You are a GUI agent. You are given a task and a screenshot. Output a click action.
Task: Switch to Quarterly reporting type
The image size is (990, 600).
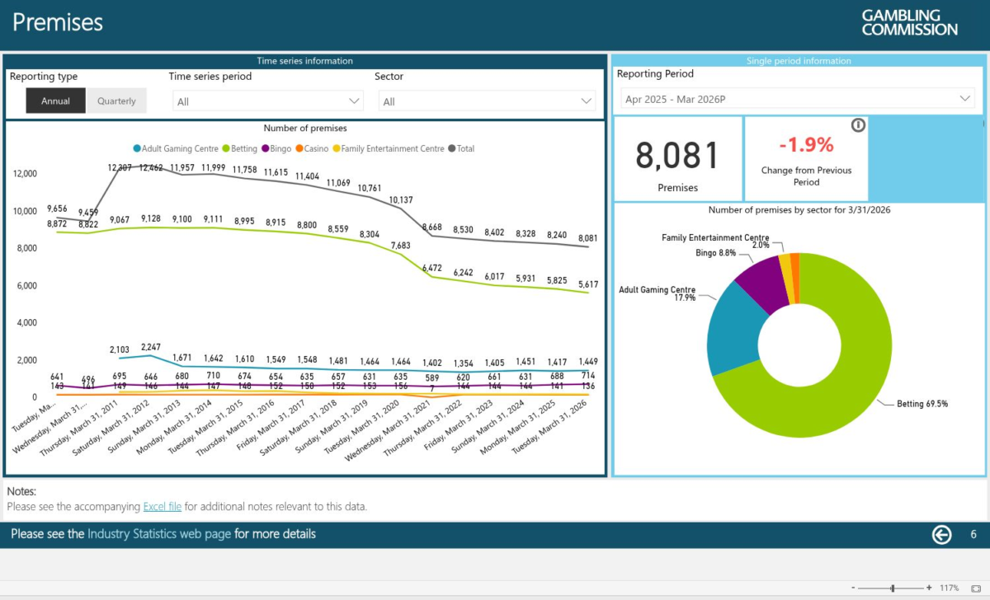(116, 101)
